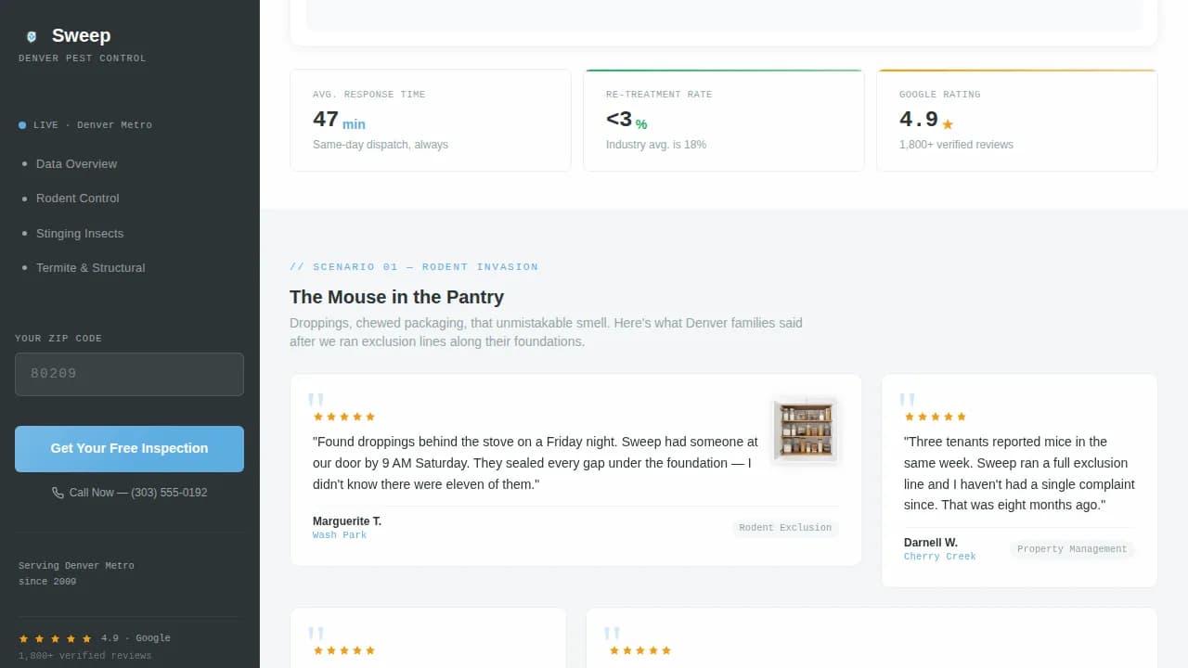Click the bullet dot beside Rodent Control

click(x=22, y=199)
